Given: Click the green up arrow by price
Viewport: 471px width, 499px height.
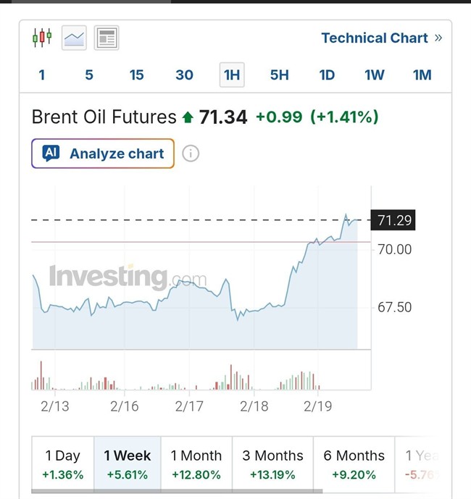Looking at the screenshot, I should 188,117.
